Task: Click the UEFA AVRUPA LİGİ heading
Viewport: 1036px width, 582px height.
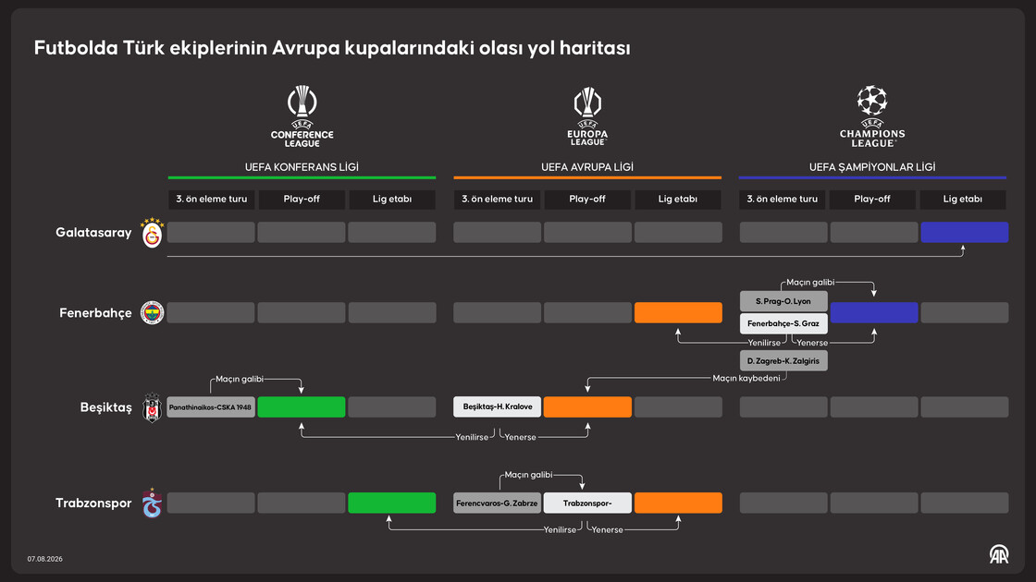Action: click(x=587, y=167)
